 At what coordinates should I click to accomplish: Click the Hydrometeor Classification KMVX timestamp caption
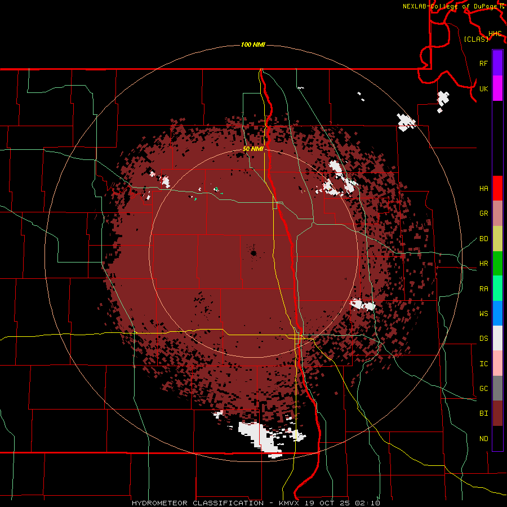click(256, 503)
